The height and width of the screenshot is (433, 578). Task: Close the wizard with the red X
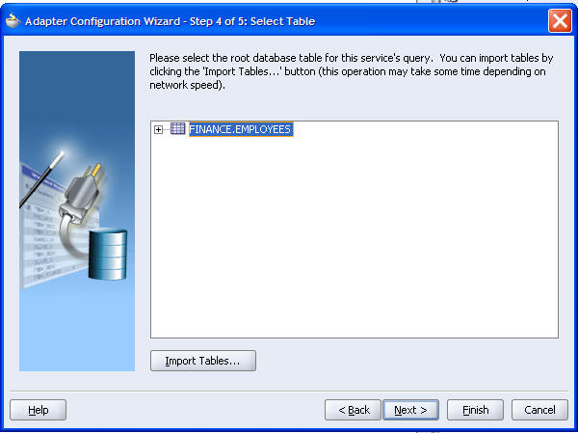pos(560,20)
